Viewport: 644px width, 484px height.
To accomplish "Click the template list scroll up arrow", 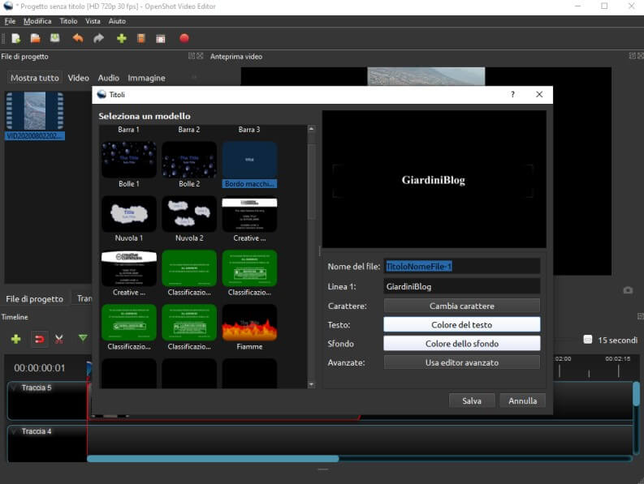I will pyautogui.click(x=311, y=129).
